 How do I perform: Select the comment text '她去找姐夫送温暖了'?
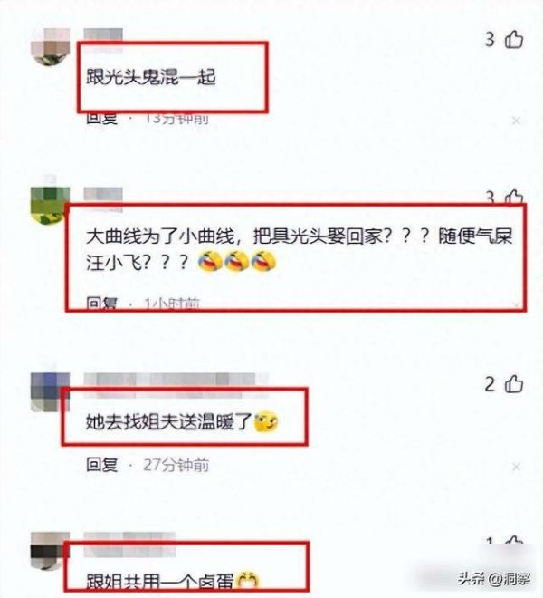tap(169, 422)
